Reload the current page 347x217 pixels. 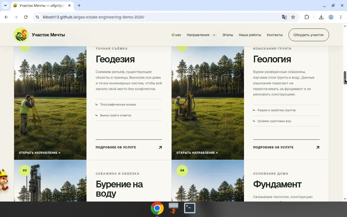(26, 17)
